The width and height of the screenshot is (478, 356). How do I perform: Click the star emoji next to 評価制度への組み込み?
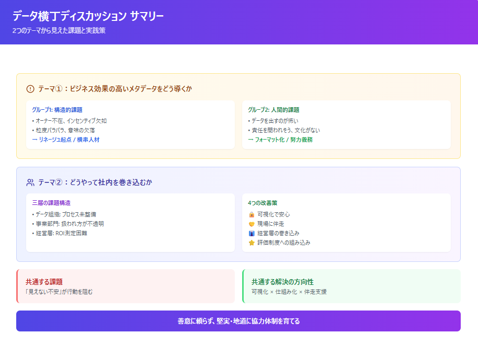click(x=252, y=243)
